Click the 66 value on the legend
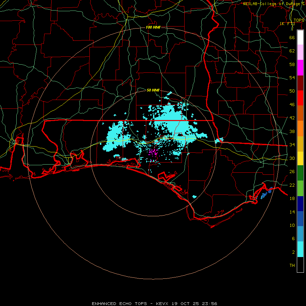The image size is (306, 306). (x=292, y=37)
